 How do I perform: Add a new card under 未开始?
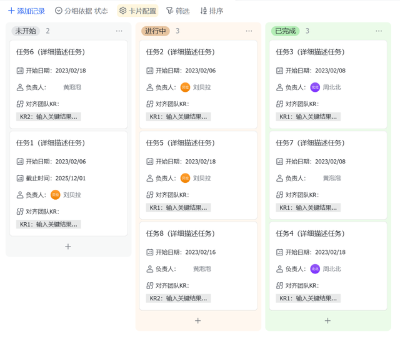(x=68, y=247)
